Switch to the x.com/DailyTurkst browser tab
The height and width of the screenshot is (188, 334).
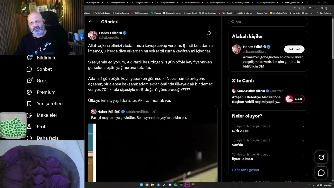click(x=243, y=3)
